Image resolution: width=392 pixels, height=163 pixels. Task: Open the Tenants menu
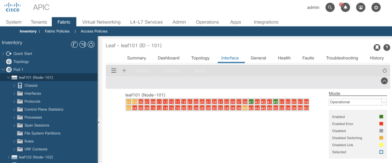point(39,22)
